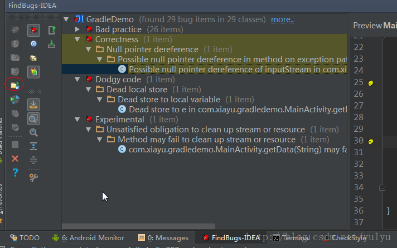Toggle autoscroll to source
This screenshot has width=397, height=248.
click(x=33, y=105)
